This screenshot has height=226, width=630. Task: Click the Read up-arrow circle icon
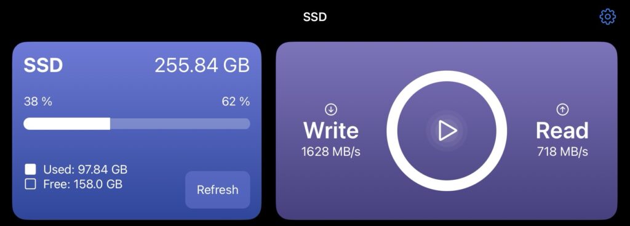click(x=562, y=109)
